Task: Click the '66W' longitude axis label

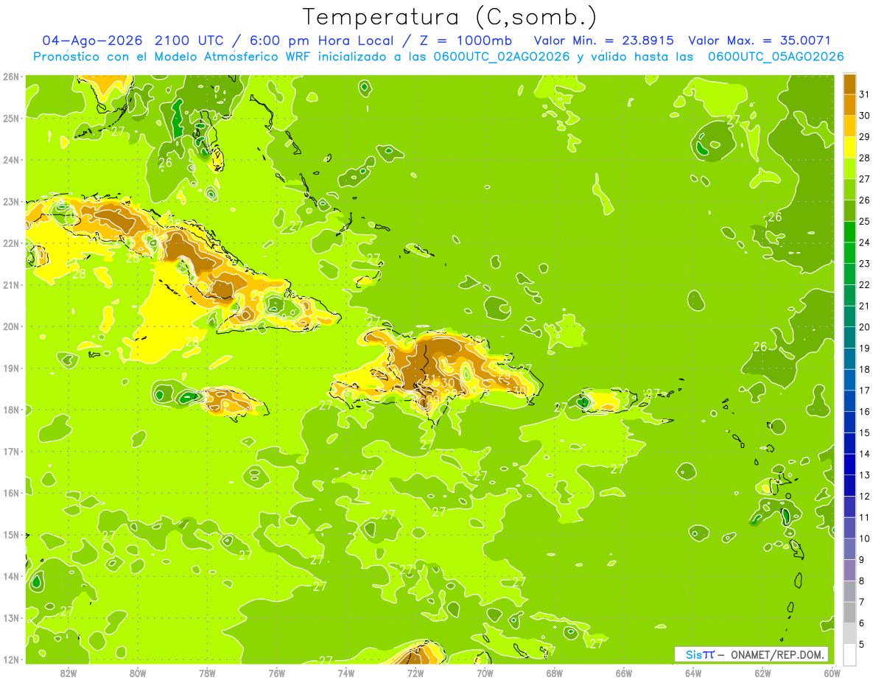Action: tap(624, 673)
